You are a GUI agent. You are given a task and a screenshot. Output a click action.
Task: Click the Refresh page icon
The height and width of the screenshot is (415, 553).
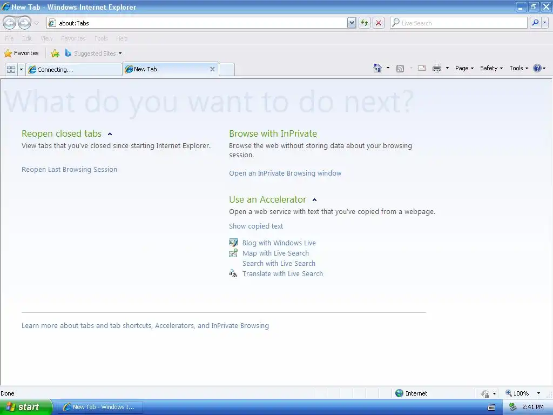pos(365,23)
